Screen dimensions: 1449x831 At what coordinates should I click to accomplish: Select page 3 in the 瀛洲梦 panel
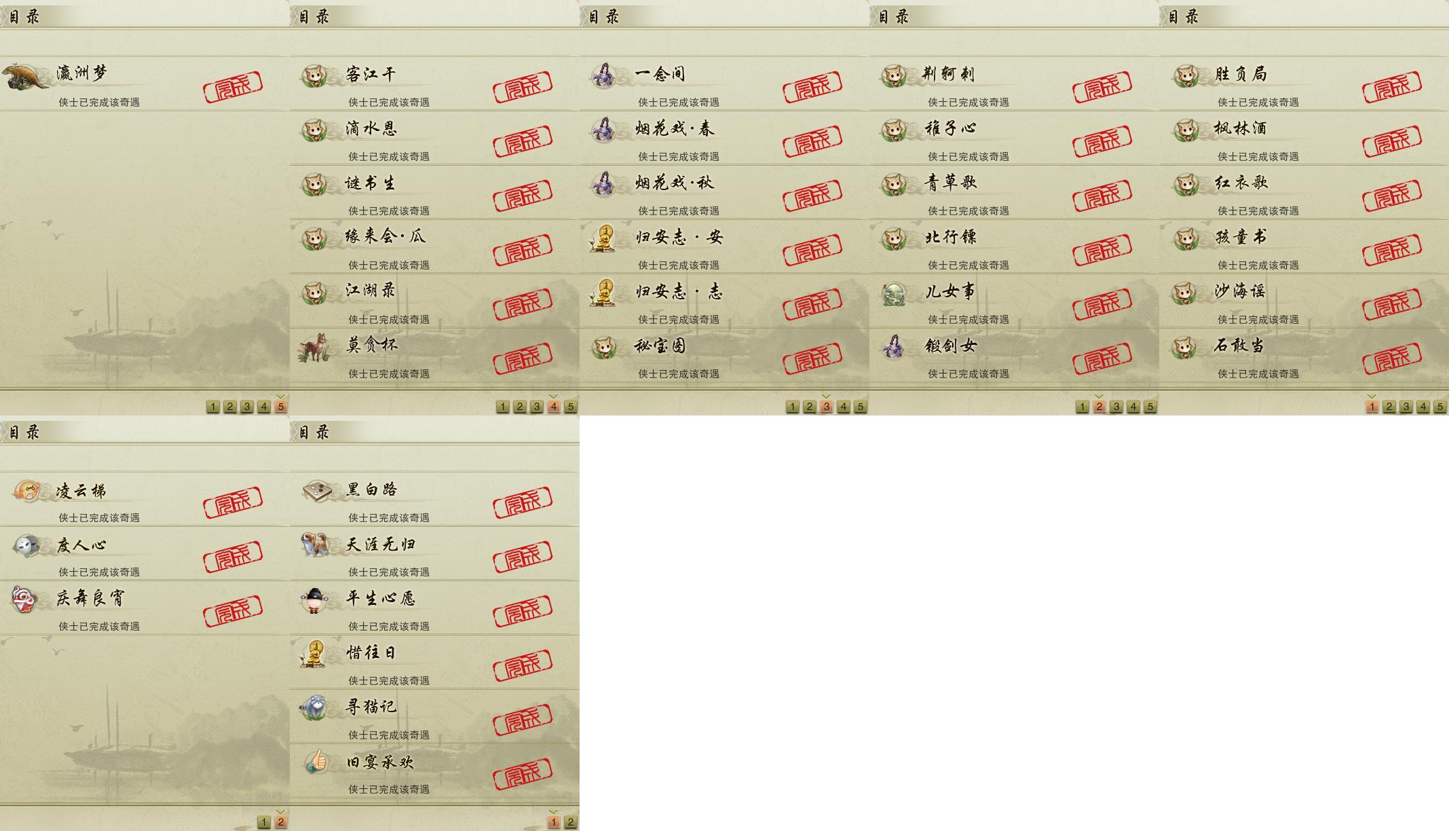pyautogui.click(x=247, y=407)
